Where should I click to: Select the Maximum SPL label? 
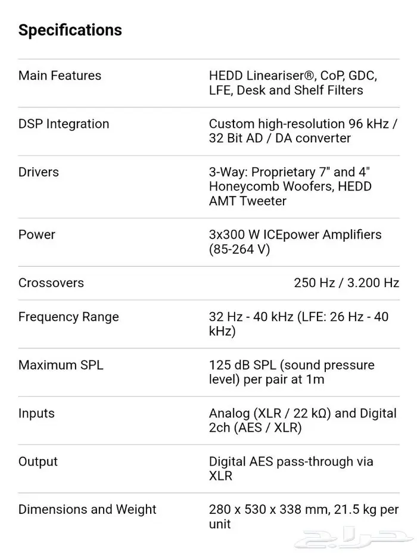[61, 365]
